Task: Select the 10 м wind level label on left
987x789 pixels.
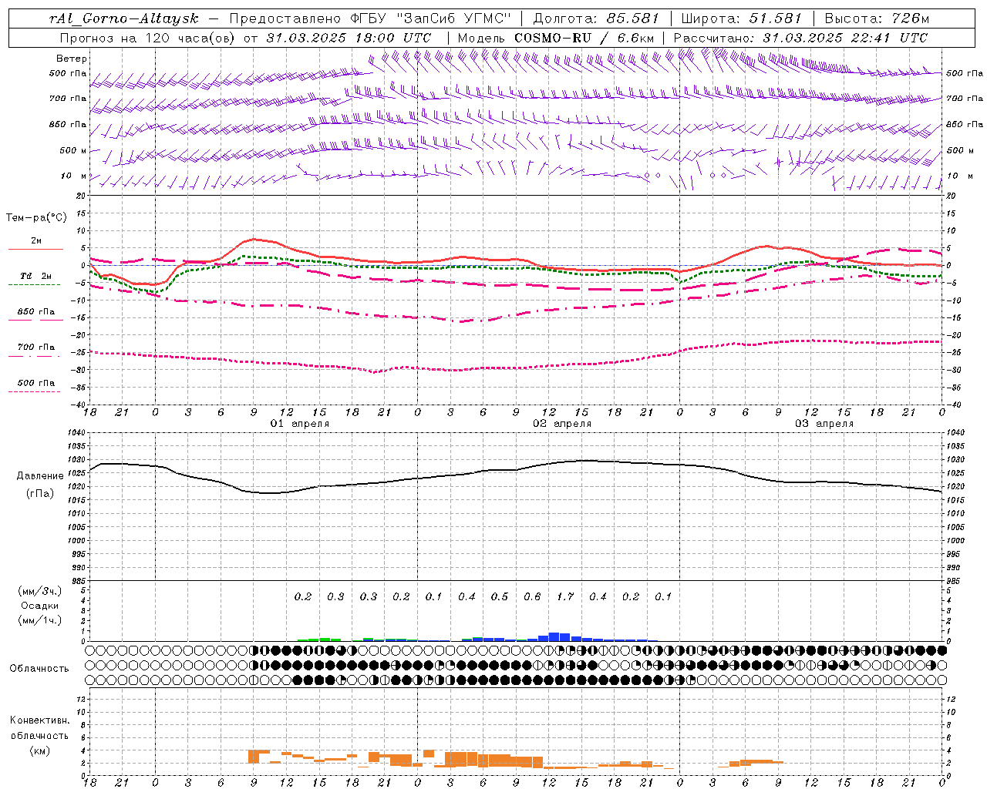Action: click(x=74, y=176)
